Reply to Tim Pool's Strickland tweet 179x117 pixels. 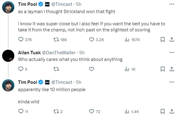point(25,40)
